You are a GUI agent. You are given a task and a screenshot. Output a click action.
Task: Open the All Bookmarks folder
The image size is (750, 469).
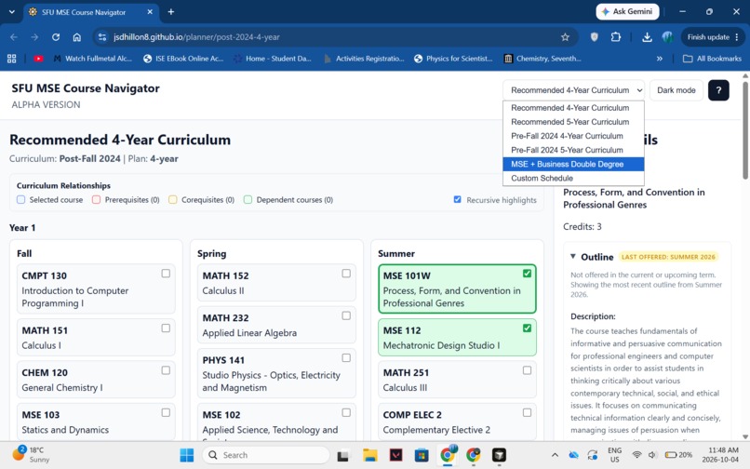[x=712, y=59]
